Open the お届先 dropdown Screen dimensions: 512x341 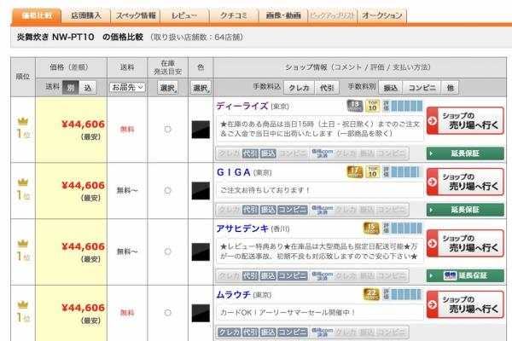[127, 87]
